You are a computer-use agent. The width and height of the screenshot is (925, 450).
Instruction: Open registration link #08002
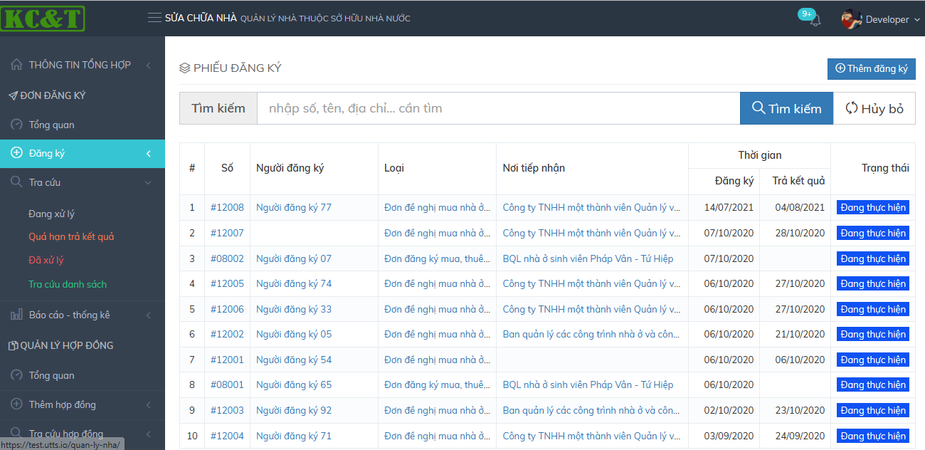(227, 258)
